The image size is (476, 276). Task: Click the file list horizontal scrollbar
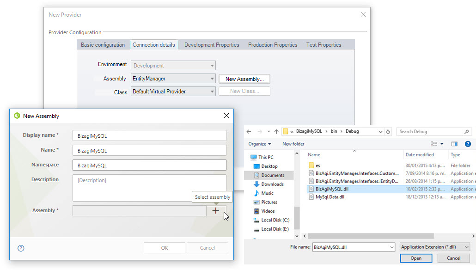[371, 236]
